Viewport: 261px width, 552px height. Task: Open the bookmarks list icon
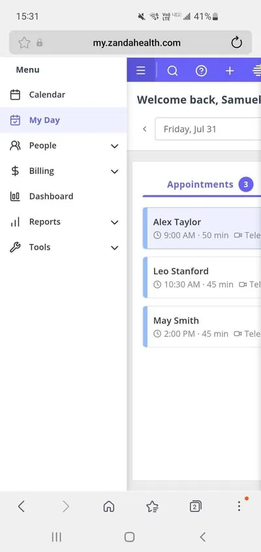click(152, 507)
